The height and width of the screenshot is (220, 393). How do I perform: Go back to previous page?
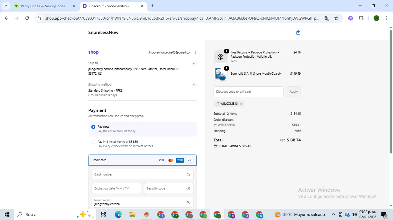click(7, 18)
